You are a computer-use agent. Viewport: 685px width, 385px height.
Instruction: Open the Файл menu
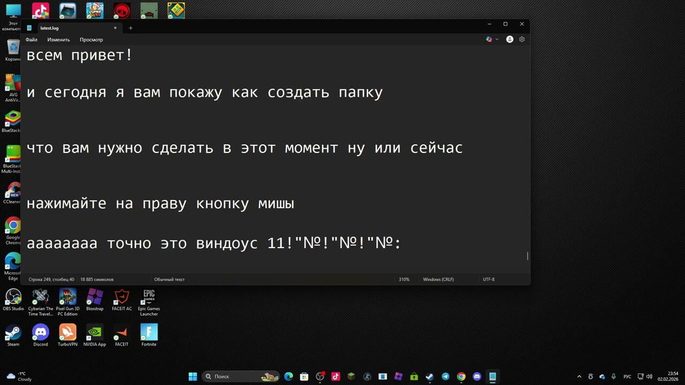[x=31, y=40]
